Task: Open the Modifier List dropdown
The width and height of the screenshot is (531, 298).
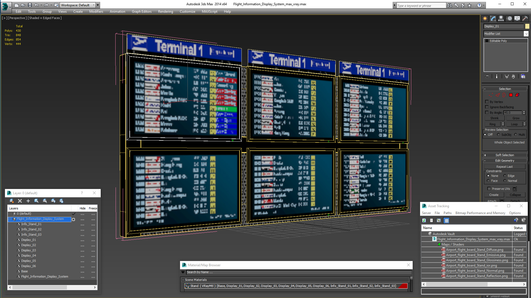Action: click(526, 34)
